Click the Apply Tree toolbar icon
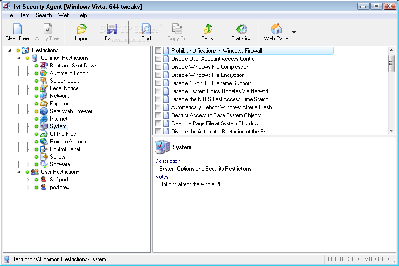This screenshot has width=399, height=266. click(x=48, y=29)
